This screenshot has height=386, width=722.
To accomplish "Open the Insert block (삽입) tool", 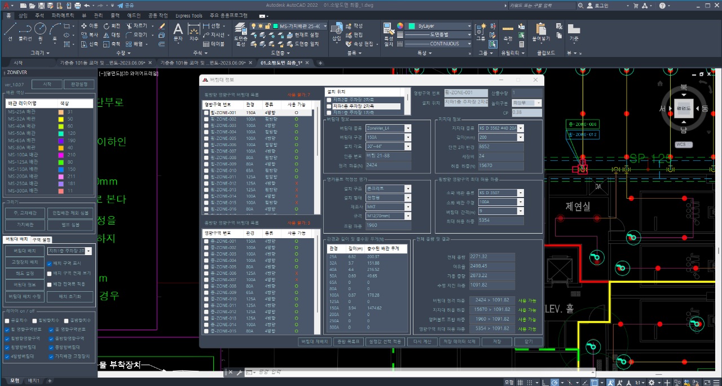I will click(x=337, y=32).
